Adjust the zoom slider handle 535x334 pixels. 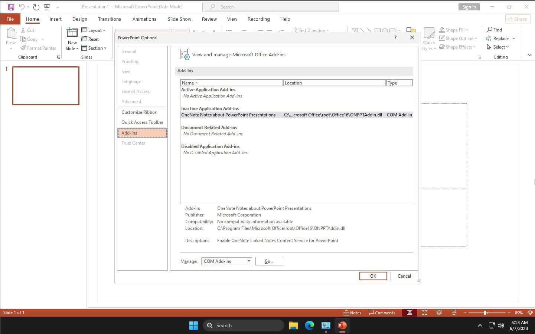[x=485, y=312]
